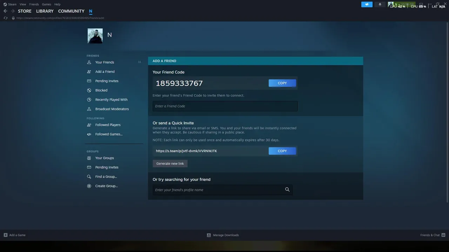The width and height of the screenshot is (449, 252).
Task: Click the friends count 11
Action: 139,62
